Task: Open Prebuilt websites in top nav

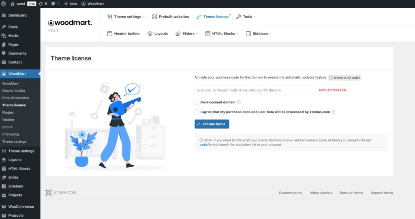Action: [x=171, y=17]
